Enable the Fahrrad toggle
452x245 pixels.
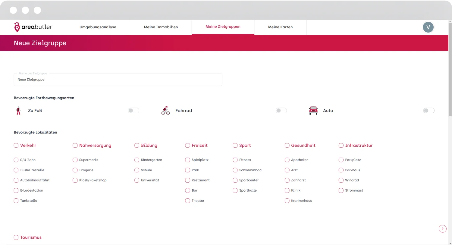click(281, 111)
